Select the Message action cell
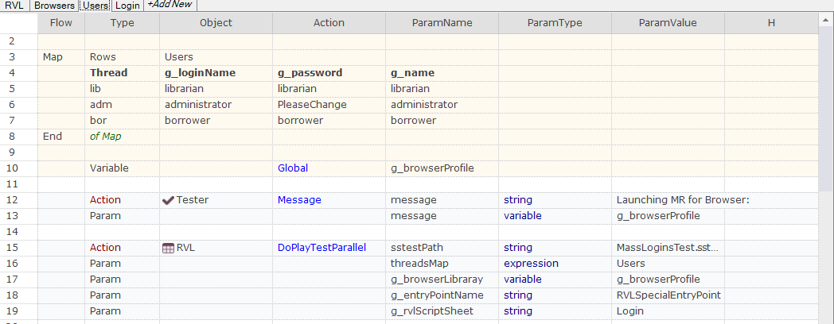Screen dimensions: 834x324 (x=329, y=200)
